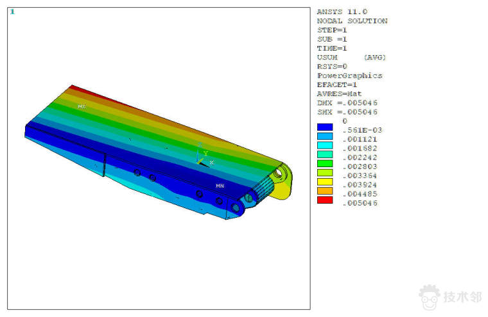The height and width of the screenshot is (317, 488).
Task: Click the MX maximum marker on model
Action: coord(82,106)
